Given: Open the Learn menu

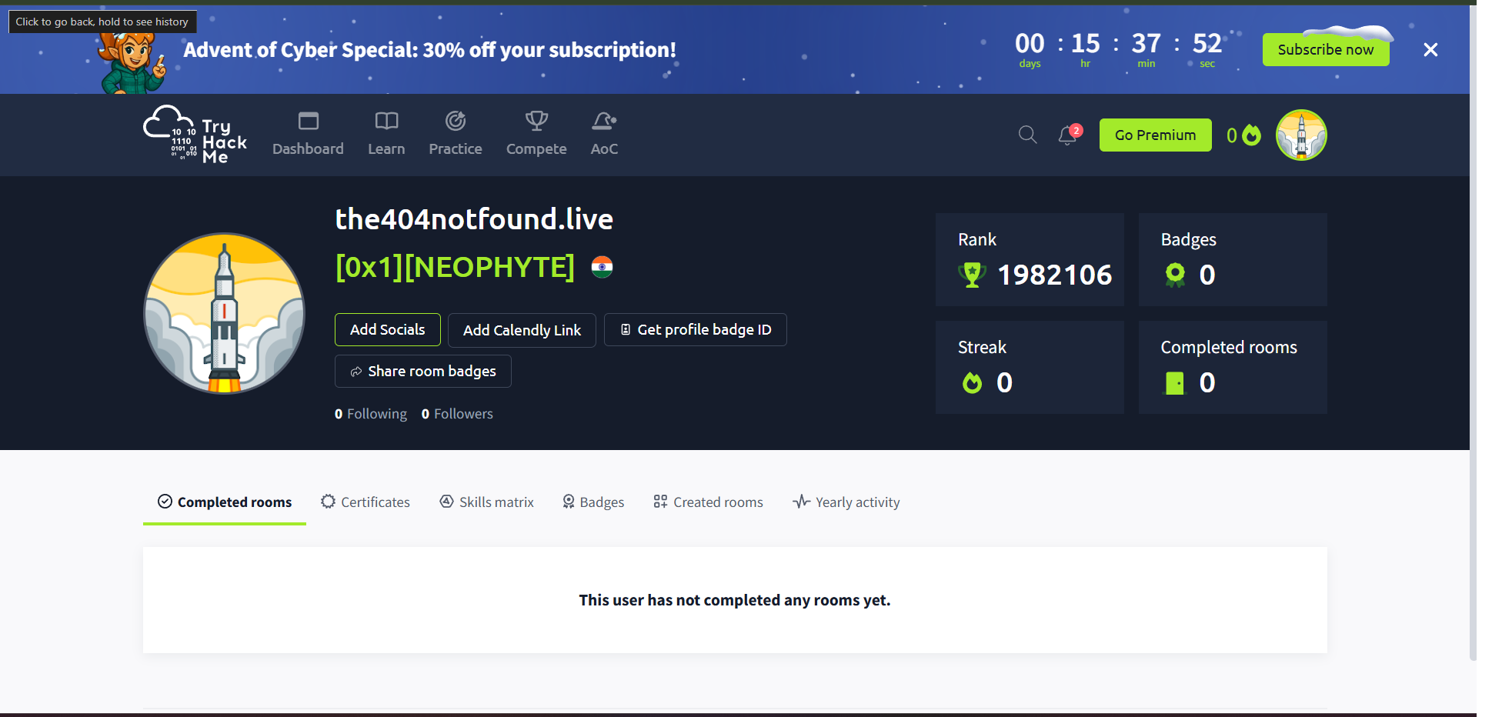Looking at the screenshot, I should (x=386, y=135).
